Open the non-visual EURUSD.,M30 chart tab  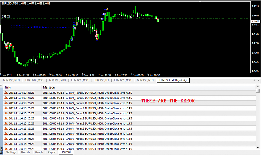pyautogui.click(x=34, y=80)
